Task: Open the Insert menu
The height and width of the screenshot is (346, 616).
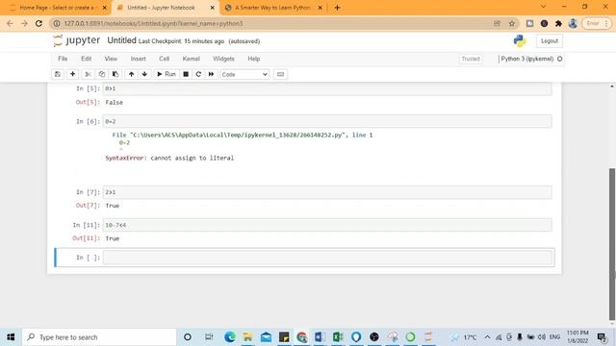Action: click(x=138, y=59)
